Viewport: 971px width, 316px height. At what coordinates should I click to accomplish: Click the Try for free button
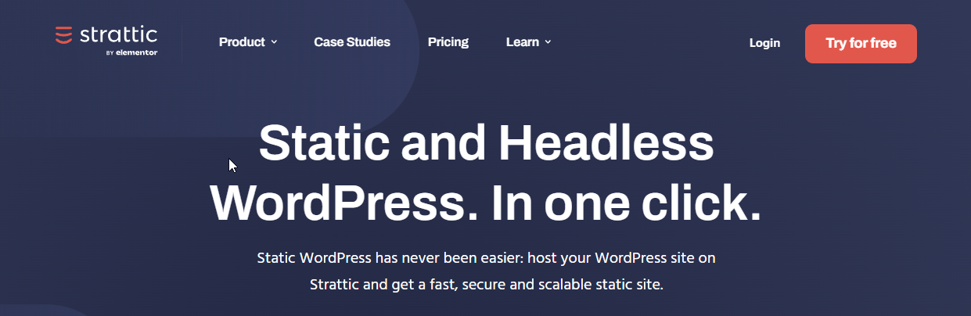point(861,44)
